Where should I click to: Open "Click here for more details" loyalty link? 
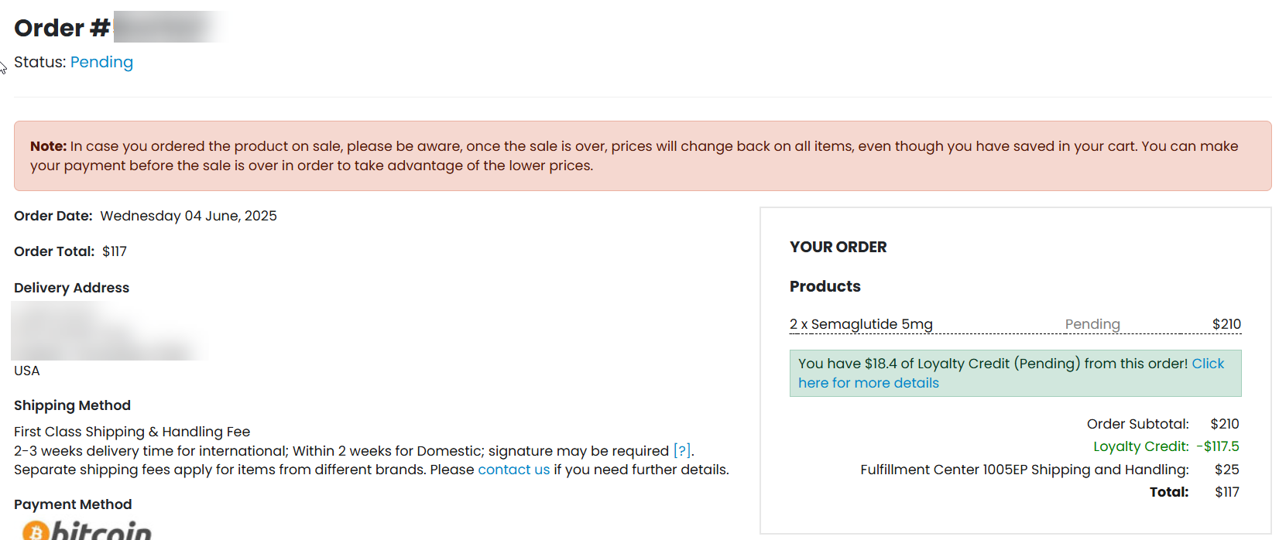tap(868, 383)
